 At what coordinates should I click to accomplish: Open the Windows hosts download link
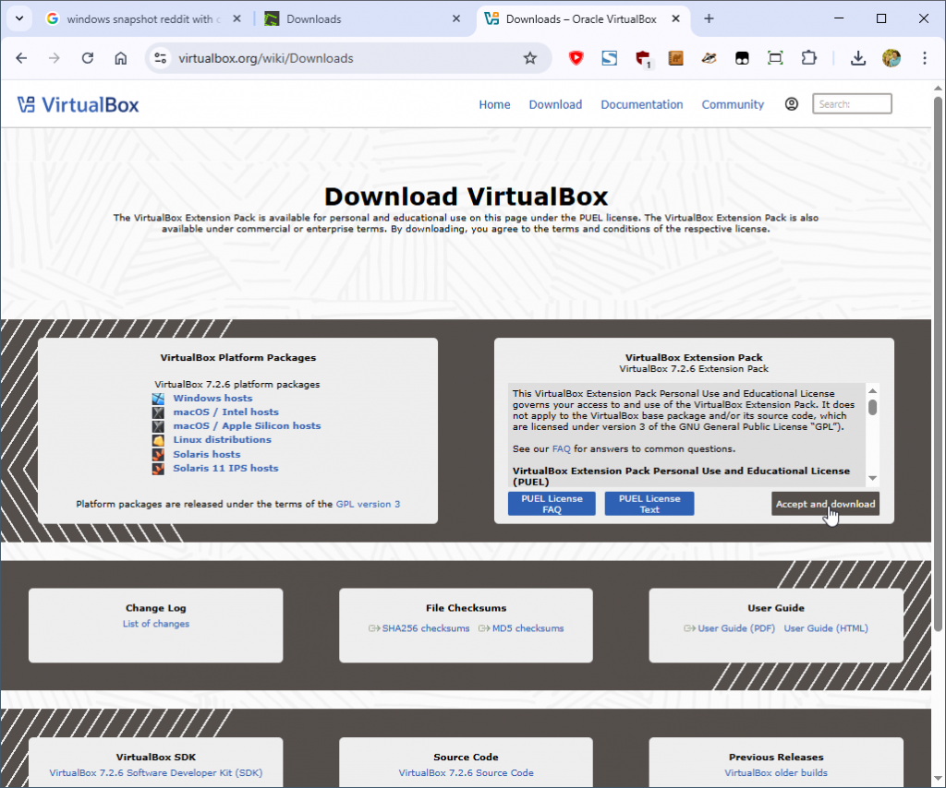(212, 398)
